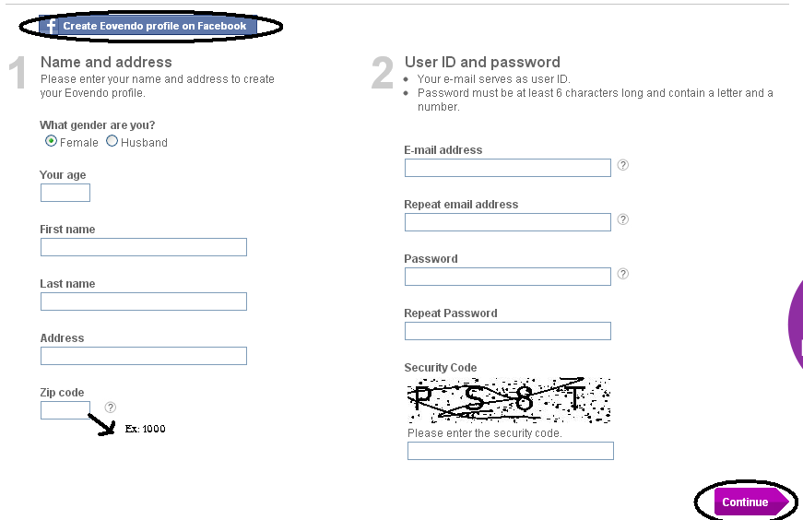Click the purple Continue button

click(x=751, y=502)
